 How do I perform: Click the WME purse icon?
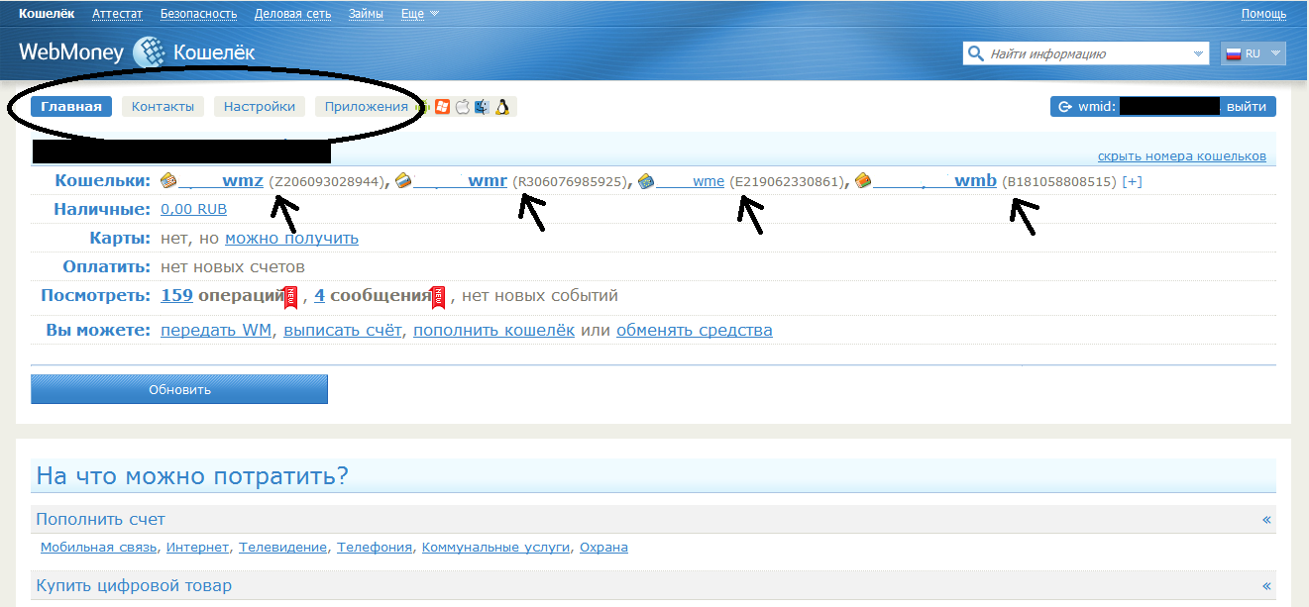pyautogui.click(x=647, y=181)
